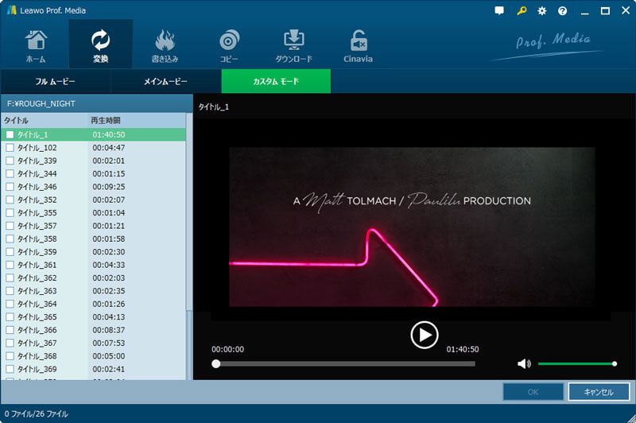636x423 pixels.
Task: Switch to the フルムービー tab
Action: tap(56, 82)
